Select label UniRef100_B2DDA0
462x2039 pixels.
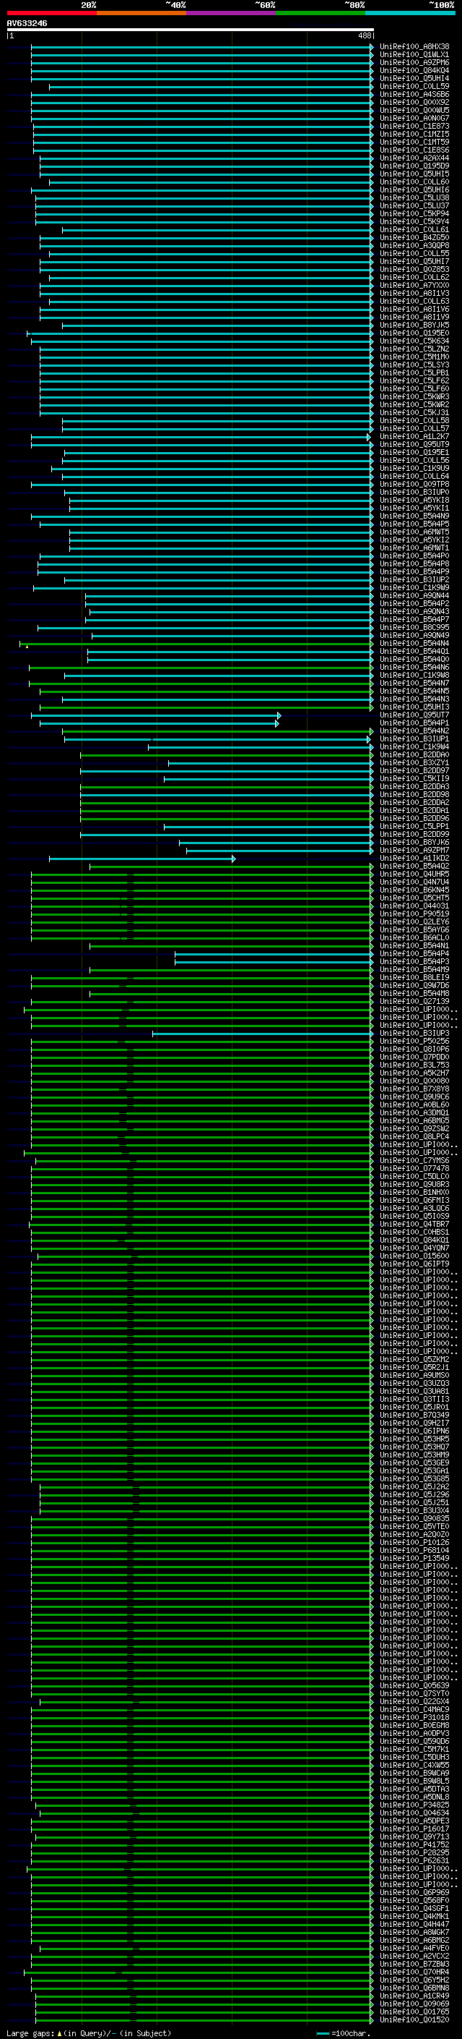[x=414, y=754]
